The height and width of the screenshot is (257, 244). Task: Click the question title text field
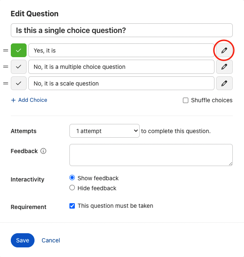tap(122, 30)
